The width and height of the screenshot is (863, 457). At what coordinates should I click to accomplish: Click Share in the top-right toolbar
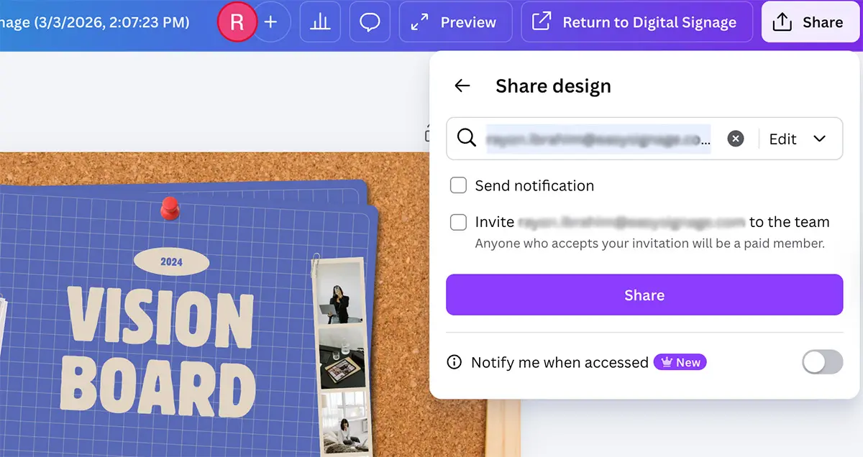click(x=811, y=22)
